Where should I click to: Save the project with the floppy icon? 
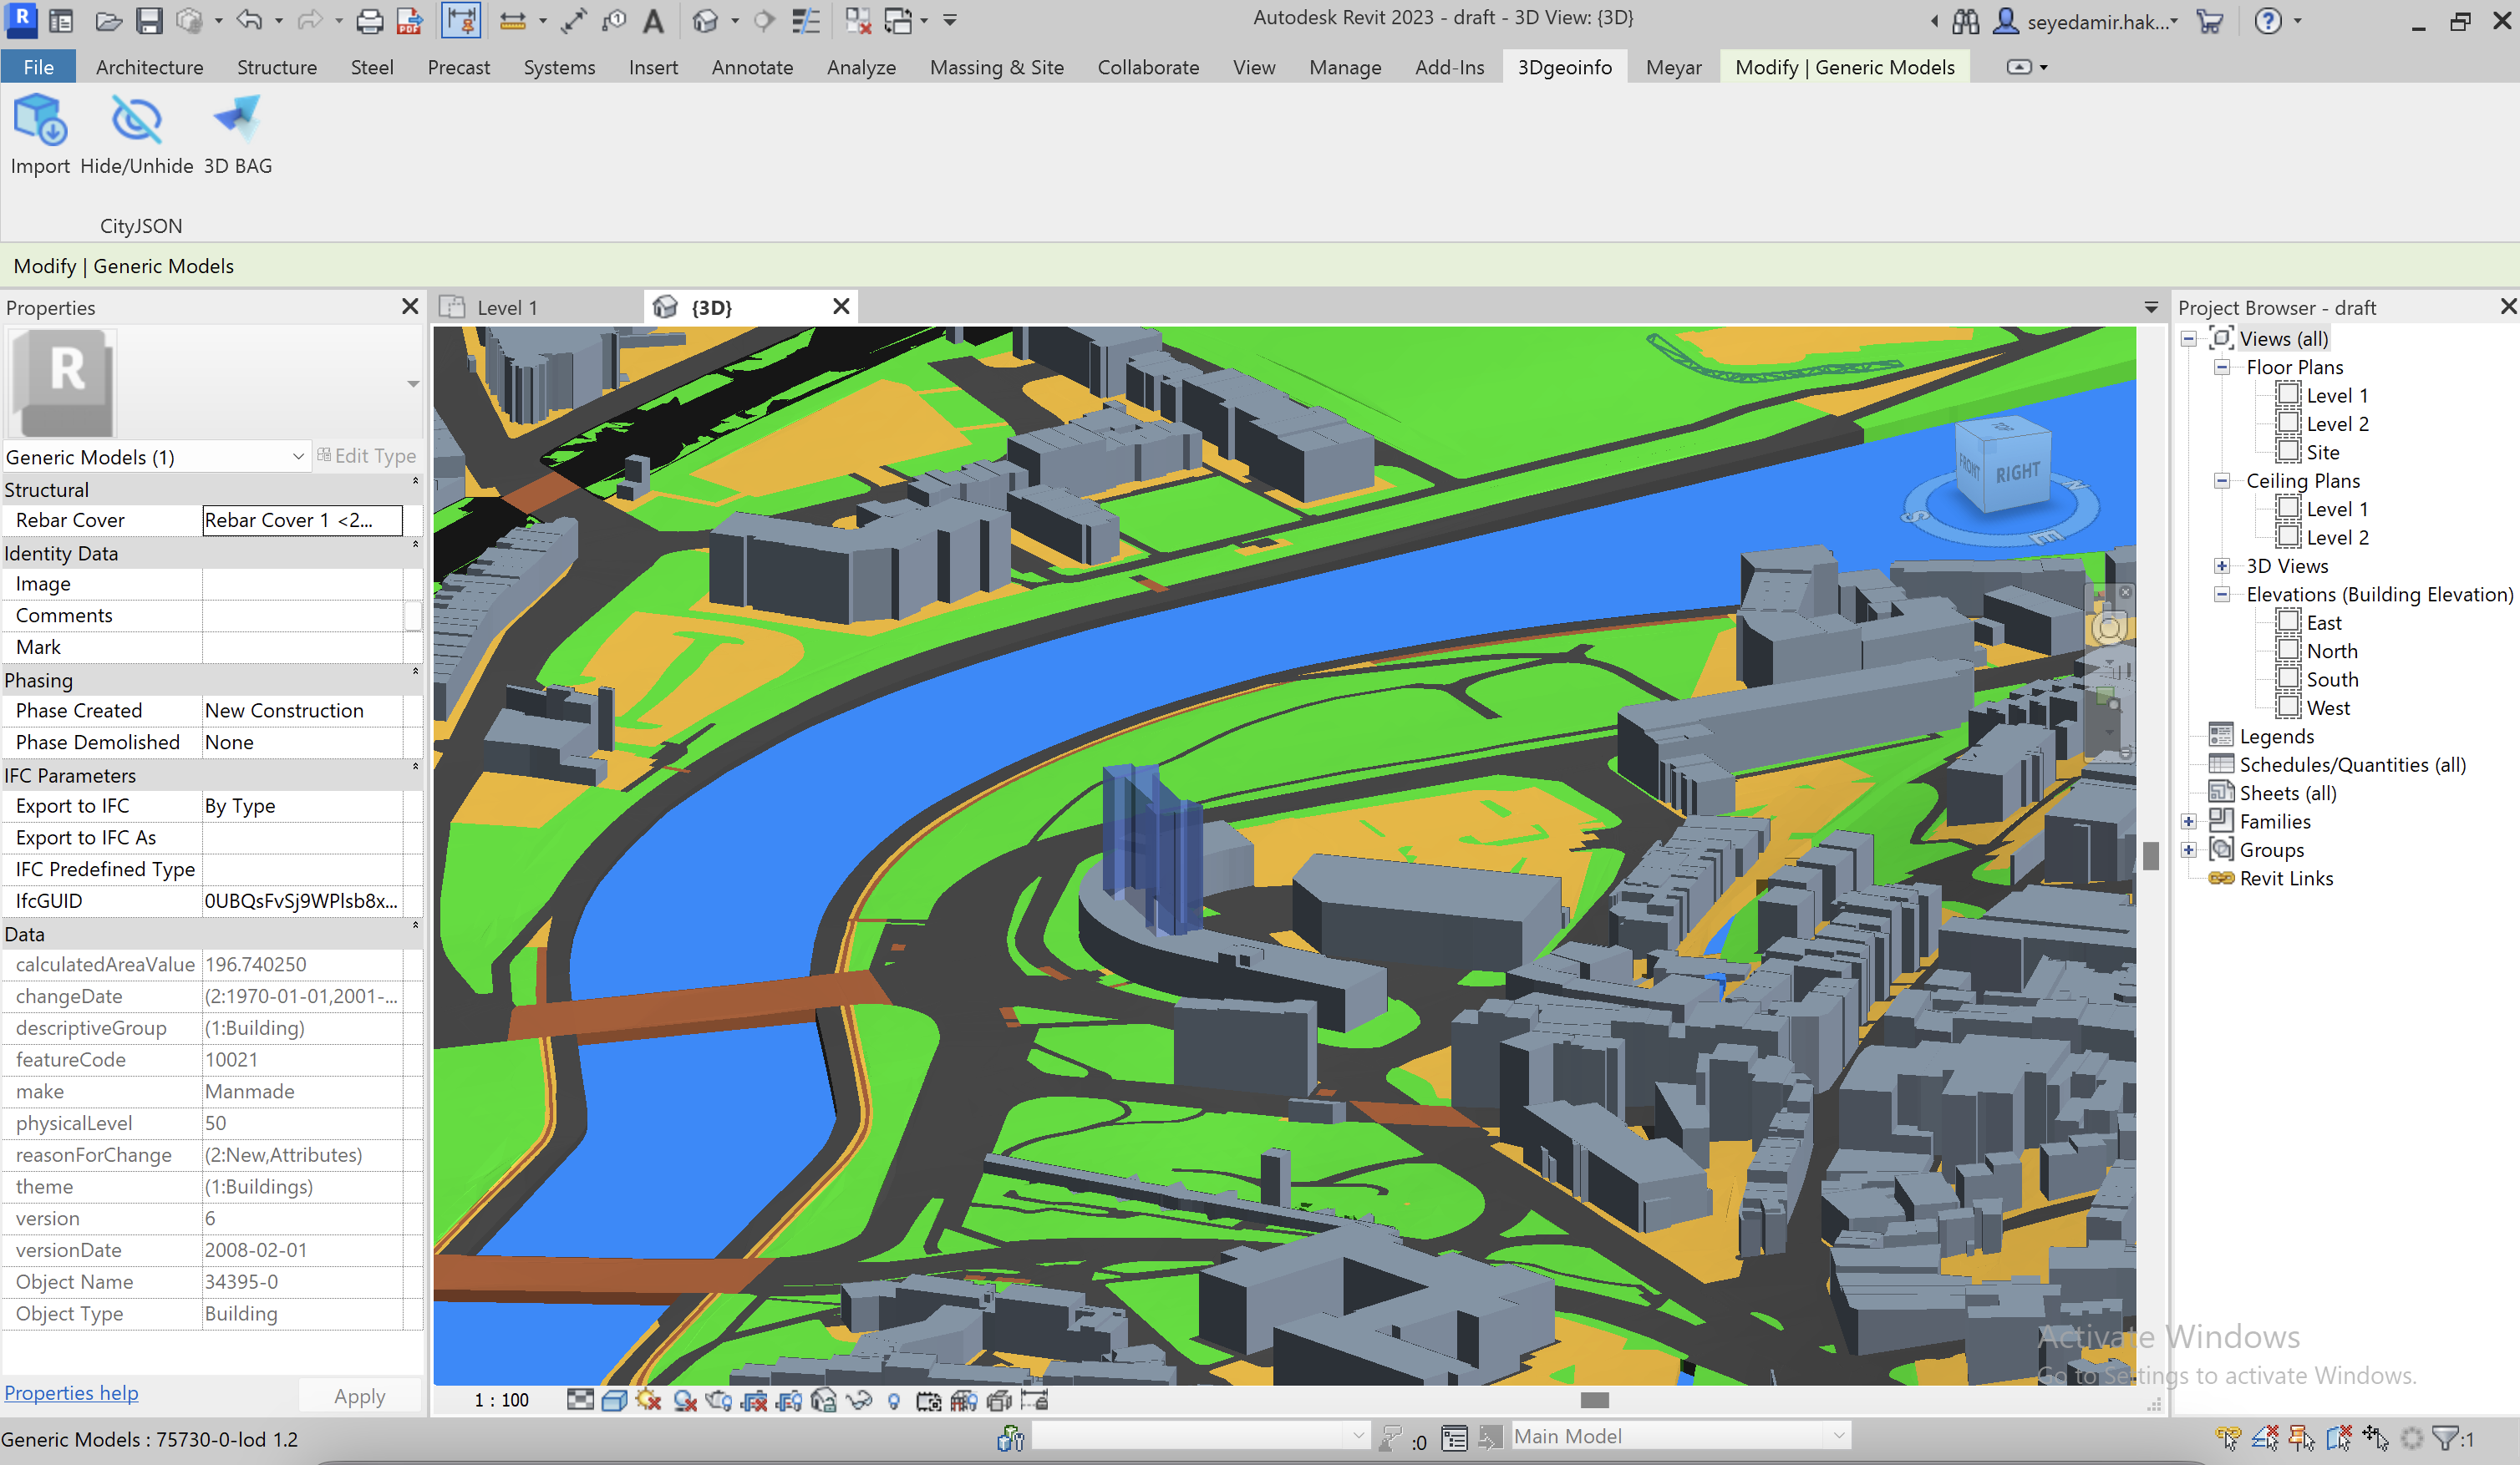pos(149,20)
